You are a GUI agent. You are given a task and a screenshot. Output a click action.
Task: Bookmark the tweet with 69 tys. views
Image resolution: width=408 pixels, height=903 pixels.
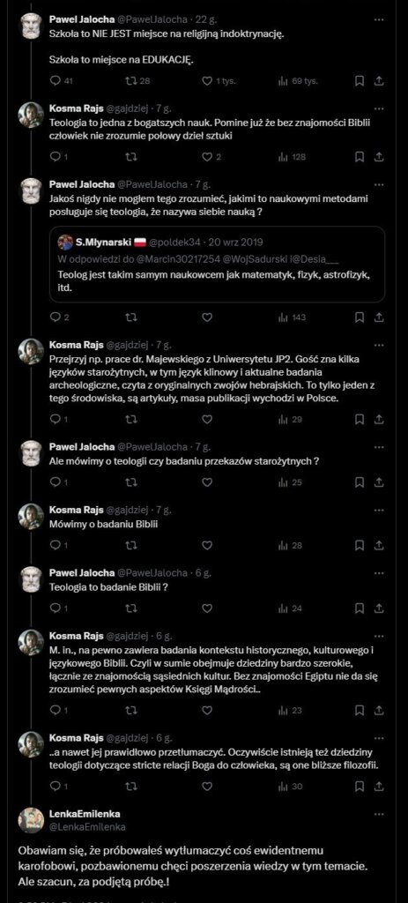pyautogui.click(x=360, y=81)
